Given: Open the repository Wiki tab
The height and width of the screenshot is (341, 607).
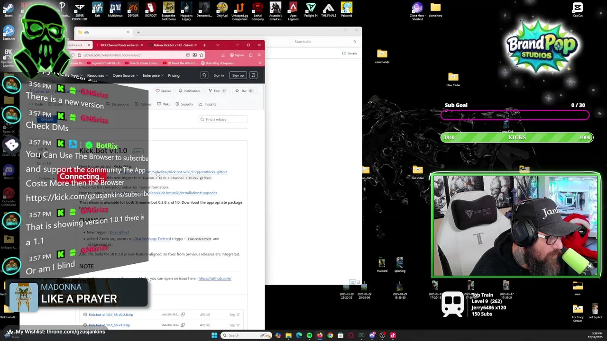Looking at the screenshot, I should point(164,104).
